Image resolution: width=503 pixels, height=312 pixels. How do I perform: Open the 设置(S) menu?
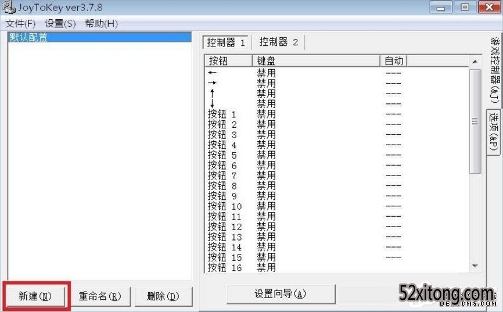pyautogui.click(x=60, y=23)
